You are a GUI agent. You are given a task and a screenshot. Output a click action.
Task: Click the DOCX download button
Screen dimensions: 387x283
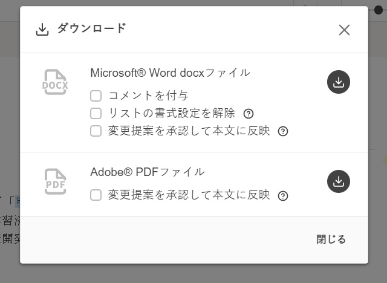coord(339,82)
